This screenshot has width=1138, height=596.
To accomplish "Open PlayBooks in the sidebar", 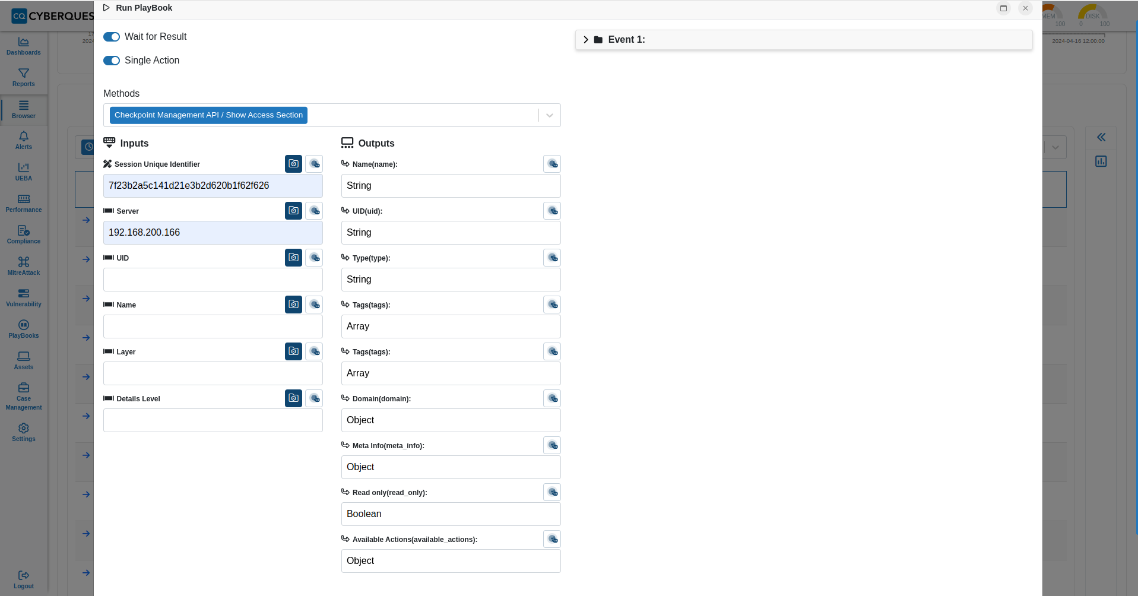I will 24,329.
